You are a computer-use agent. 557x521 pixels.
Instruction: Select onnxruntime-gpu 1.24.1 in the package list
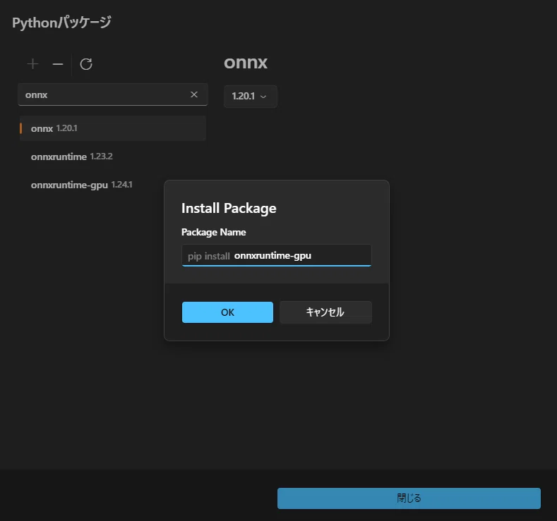(113, 185)
